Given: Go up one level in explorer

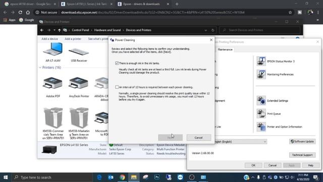Looking at the screenshot, I should point(60,30).
